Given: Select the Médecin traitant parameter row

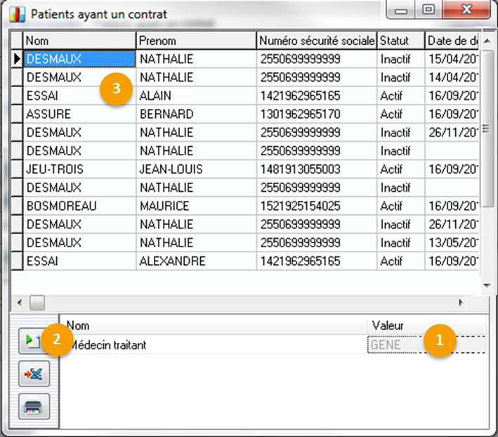Looking at the screenshot, I should [211, 345].
